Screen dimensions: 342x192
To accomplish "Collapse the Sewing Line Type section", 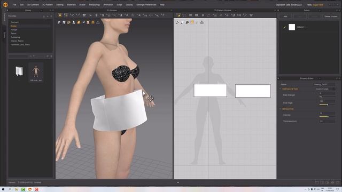I will pos(280,89).
